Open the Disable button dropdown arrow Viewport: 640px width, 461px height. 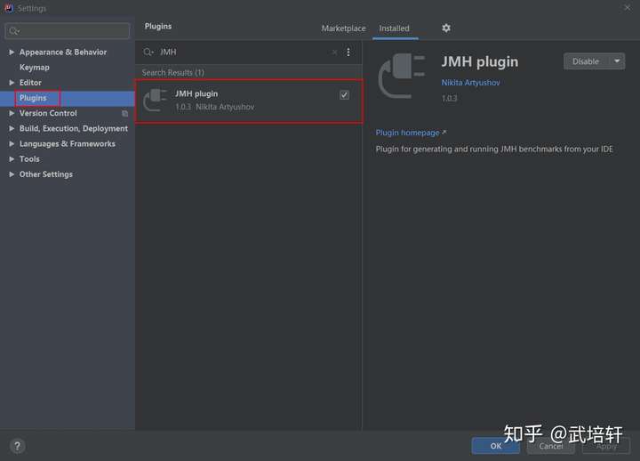[x=617, y=61]
